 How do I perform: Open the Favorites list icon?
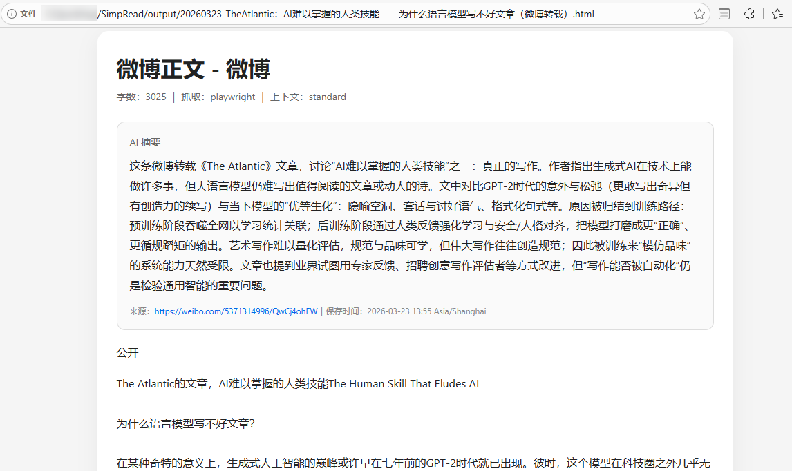(777, 14)
